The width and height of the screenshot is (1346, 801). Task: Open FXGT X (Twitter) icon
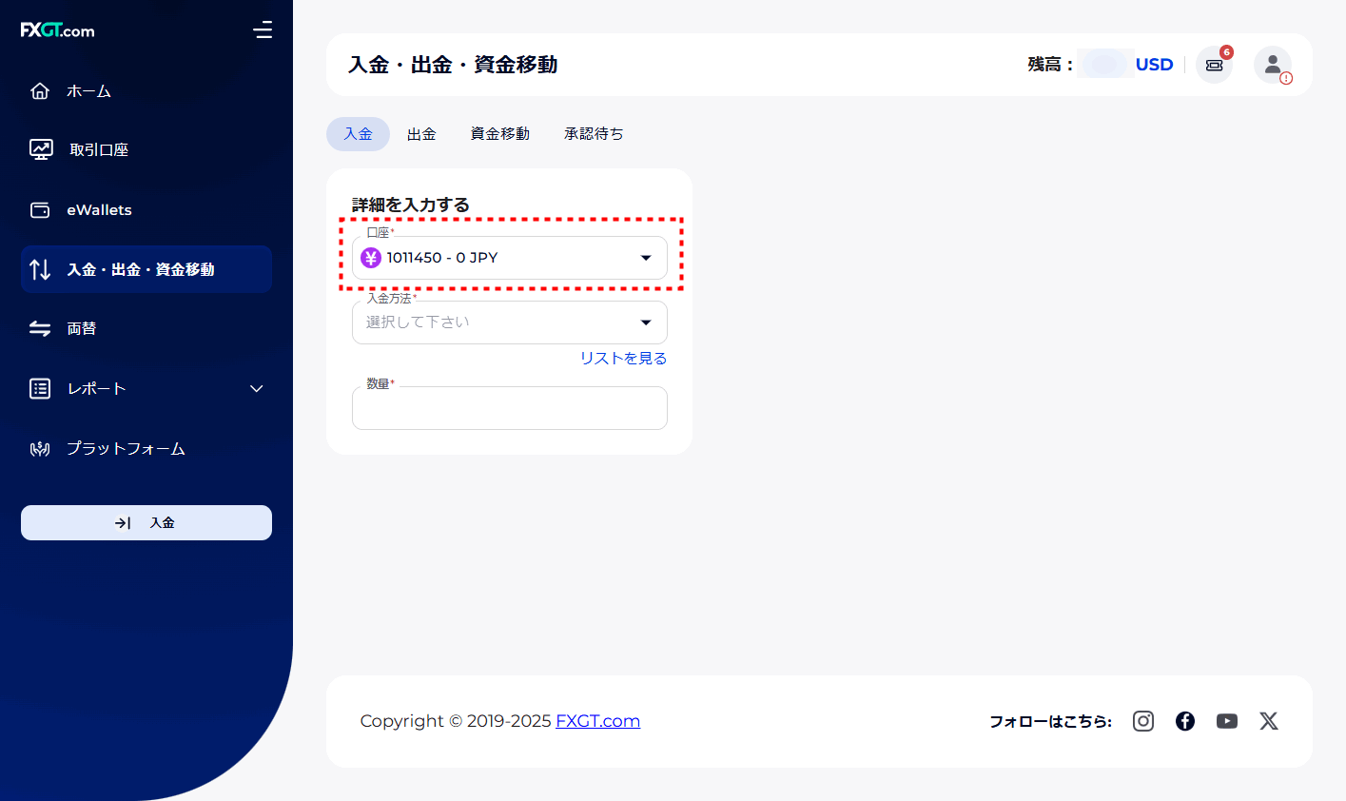tap(1269, 721)
